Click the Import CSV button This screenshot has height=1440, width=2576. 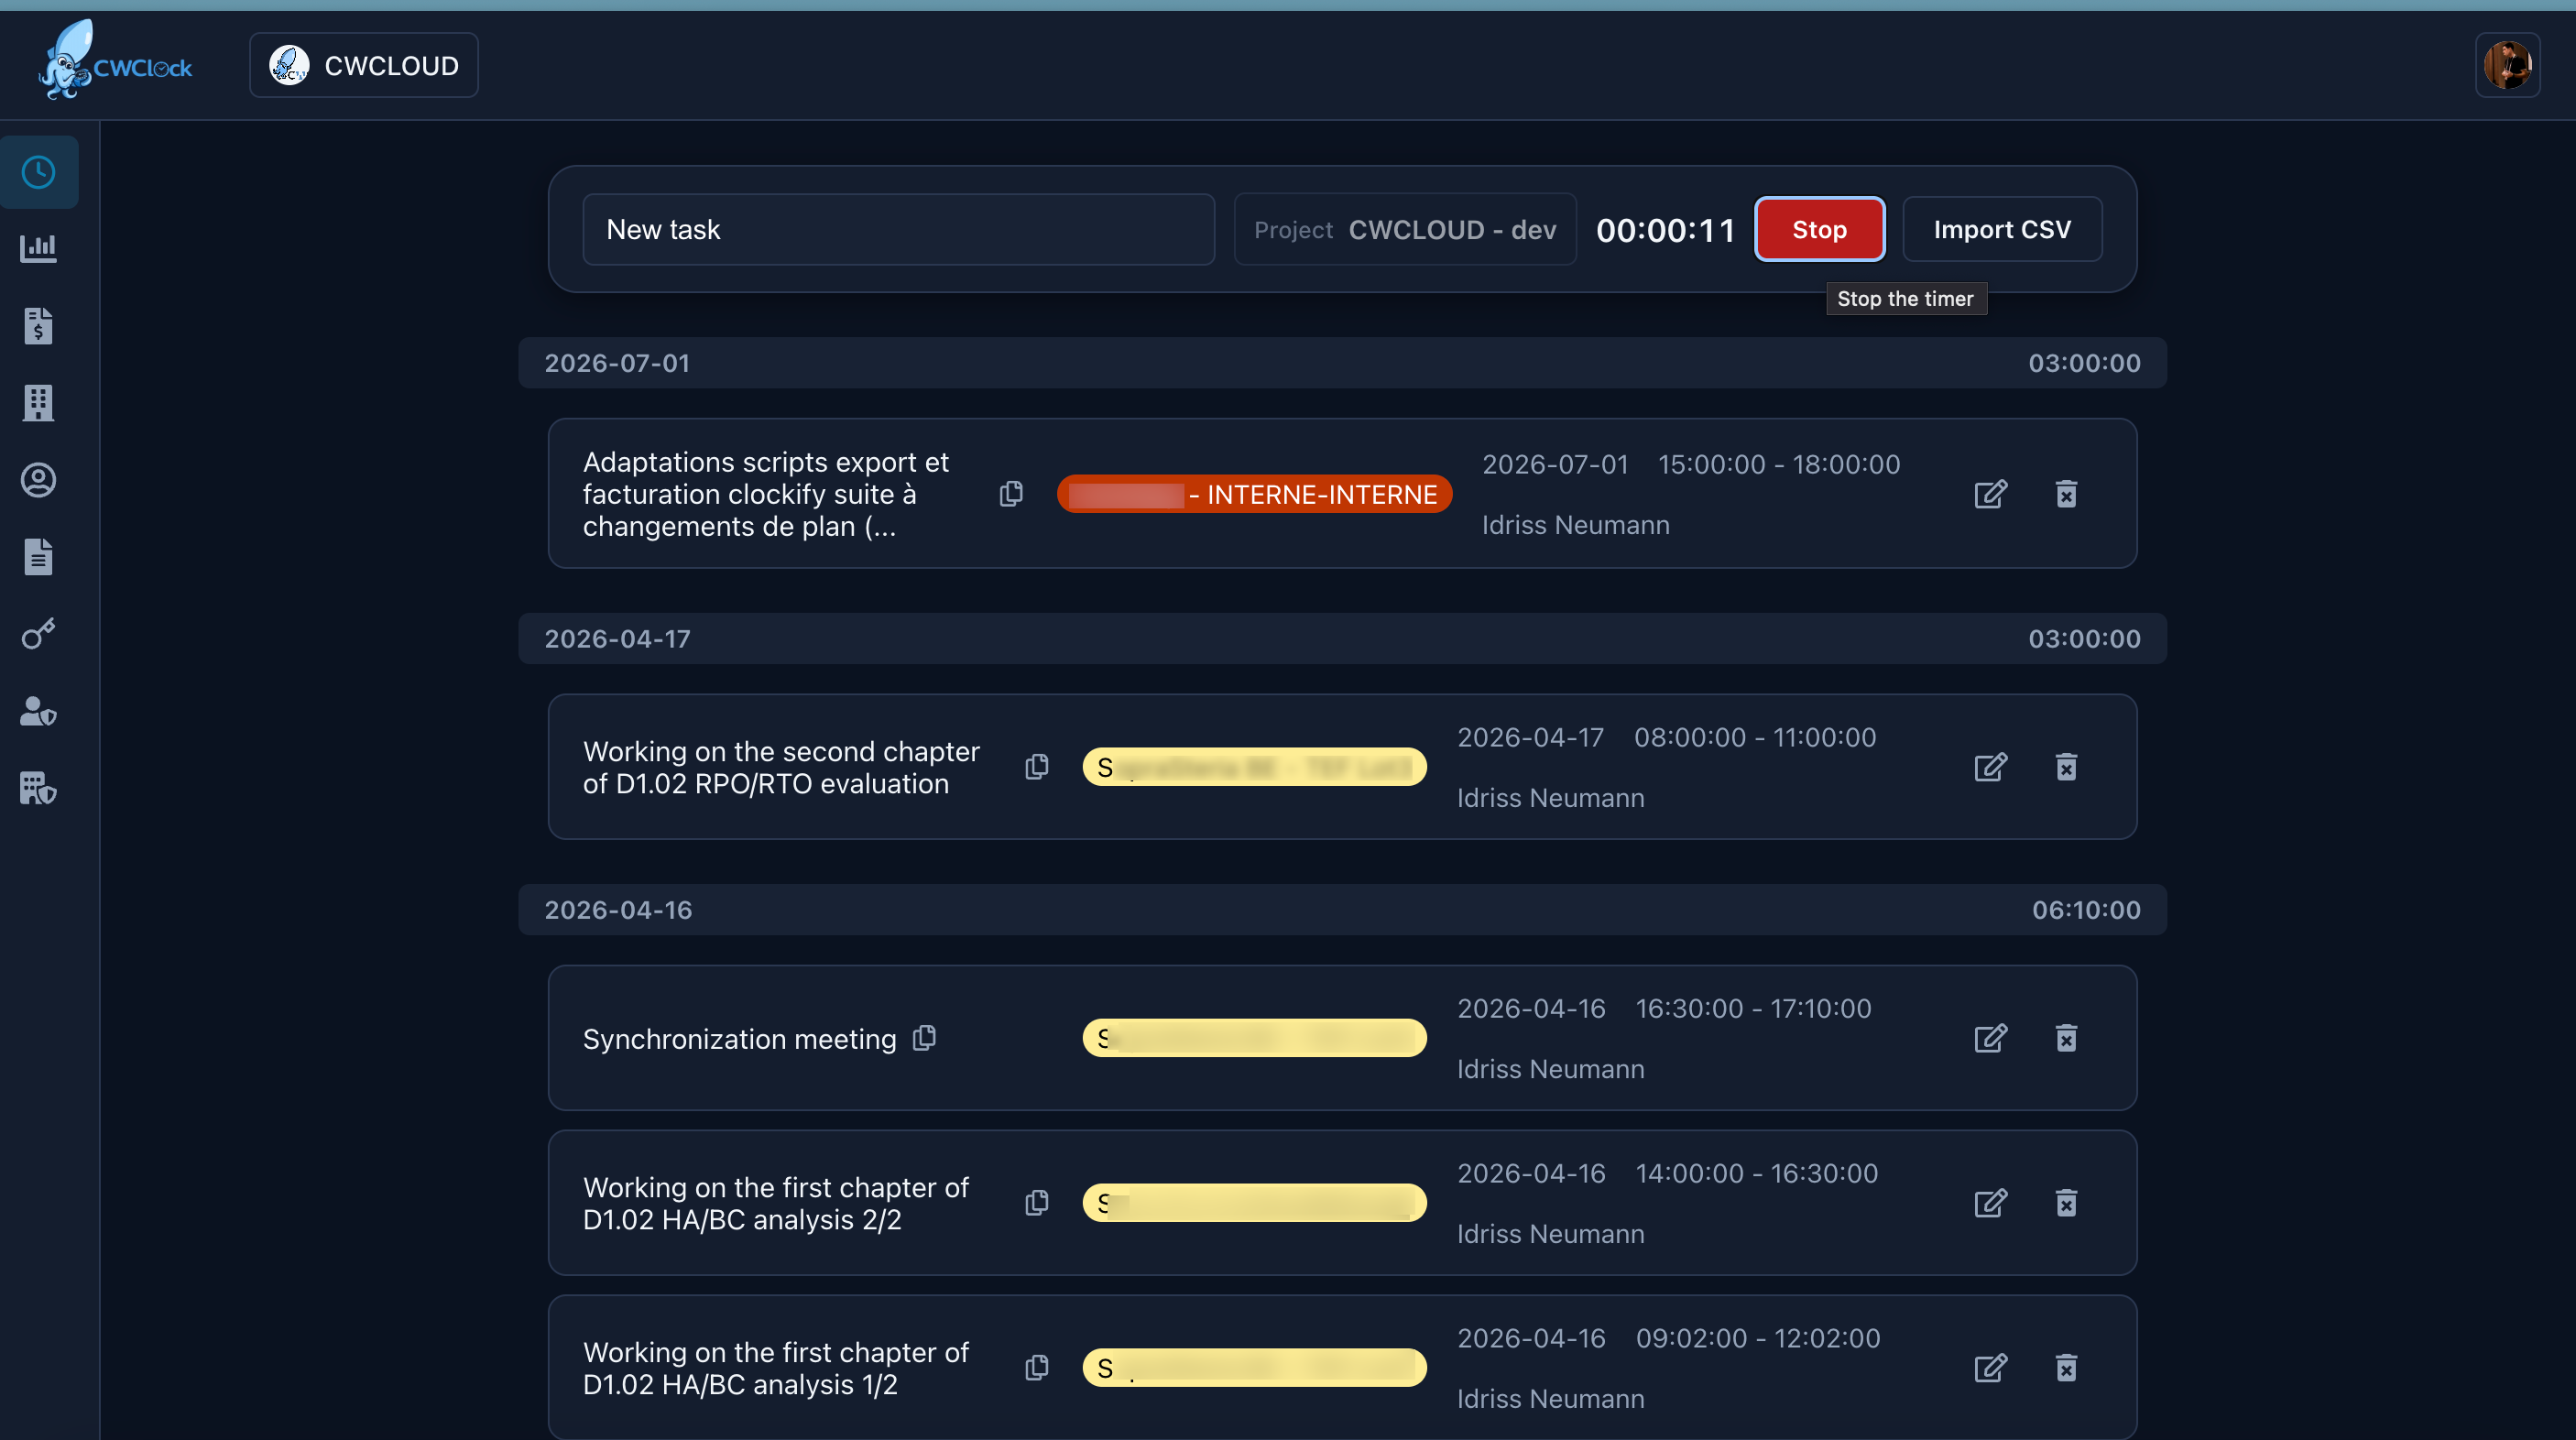(x=2002, y=230)
